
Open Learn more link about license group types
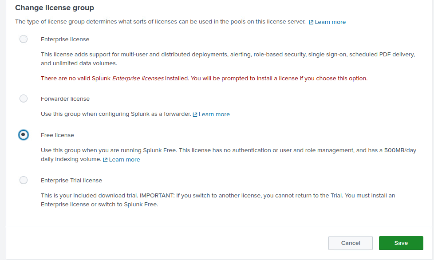[x=330, y=22]
